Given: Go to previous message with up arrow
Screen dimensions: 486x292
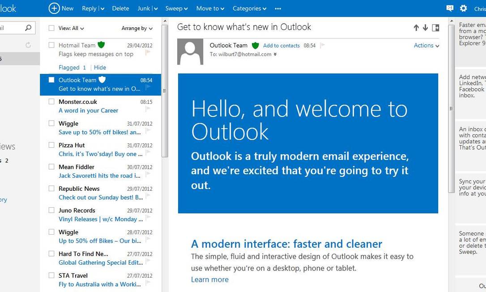Looking at the screenshot, I should coord(416,28).
